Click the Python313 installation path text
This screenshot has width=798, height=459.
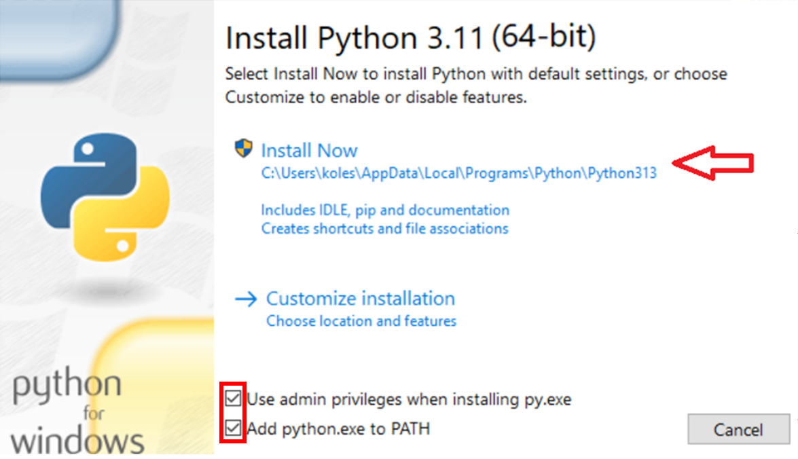(x=458, y=172)
